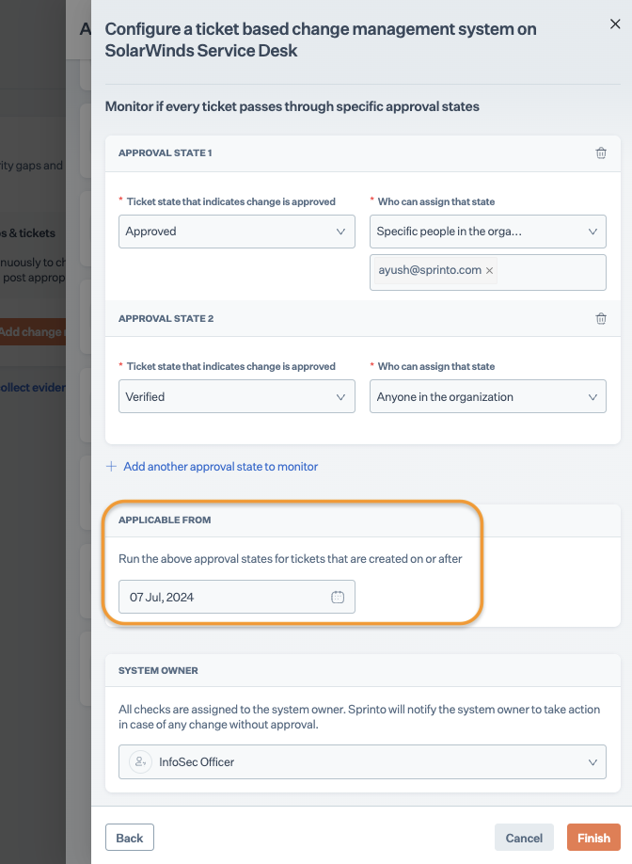Click the person icon beside InfoSec Officer
This screenshot has width=632, height=864.
click(x=140, y=761)
